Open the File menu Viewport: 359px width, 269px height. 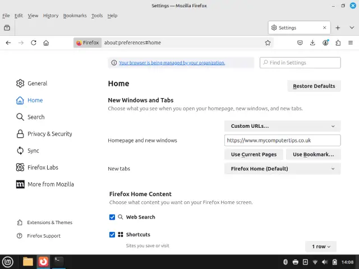[6, 16]
